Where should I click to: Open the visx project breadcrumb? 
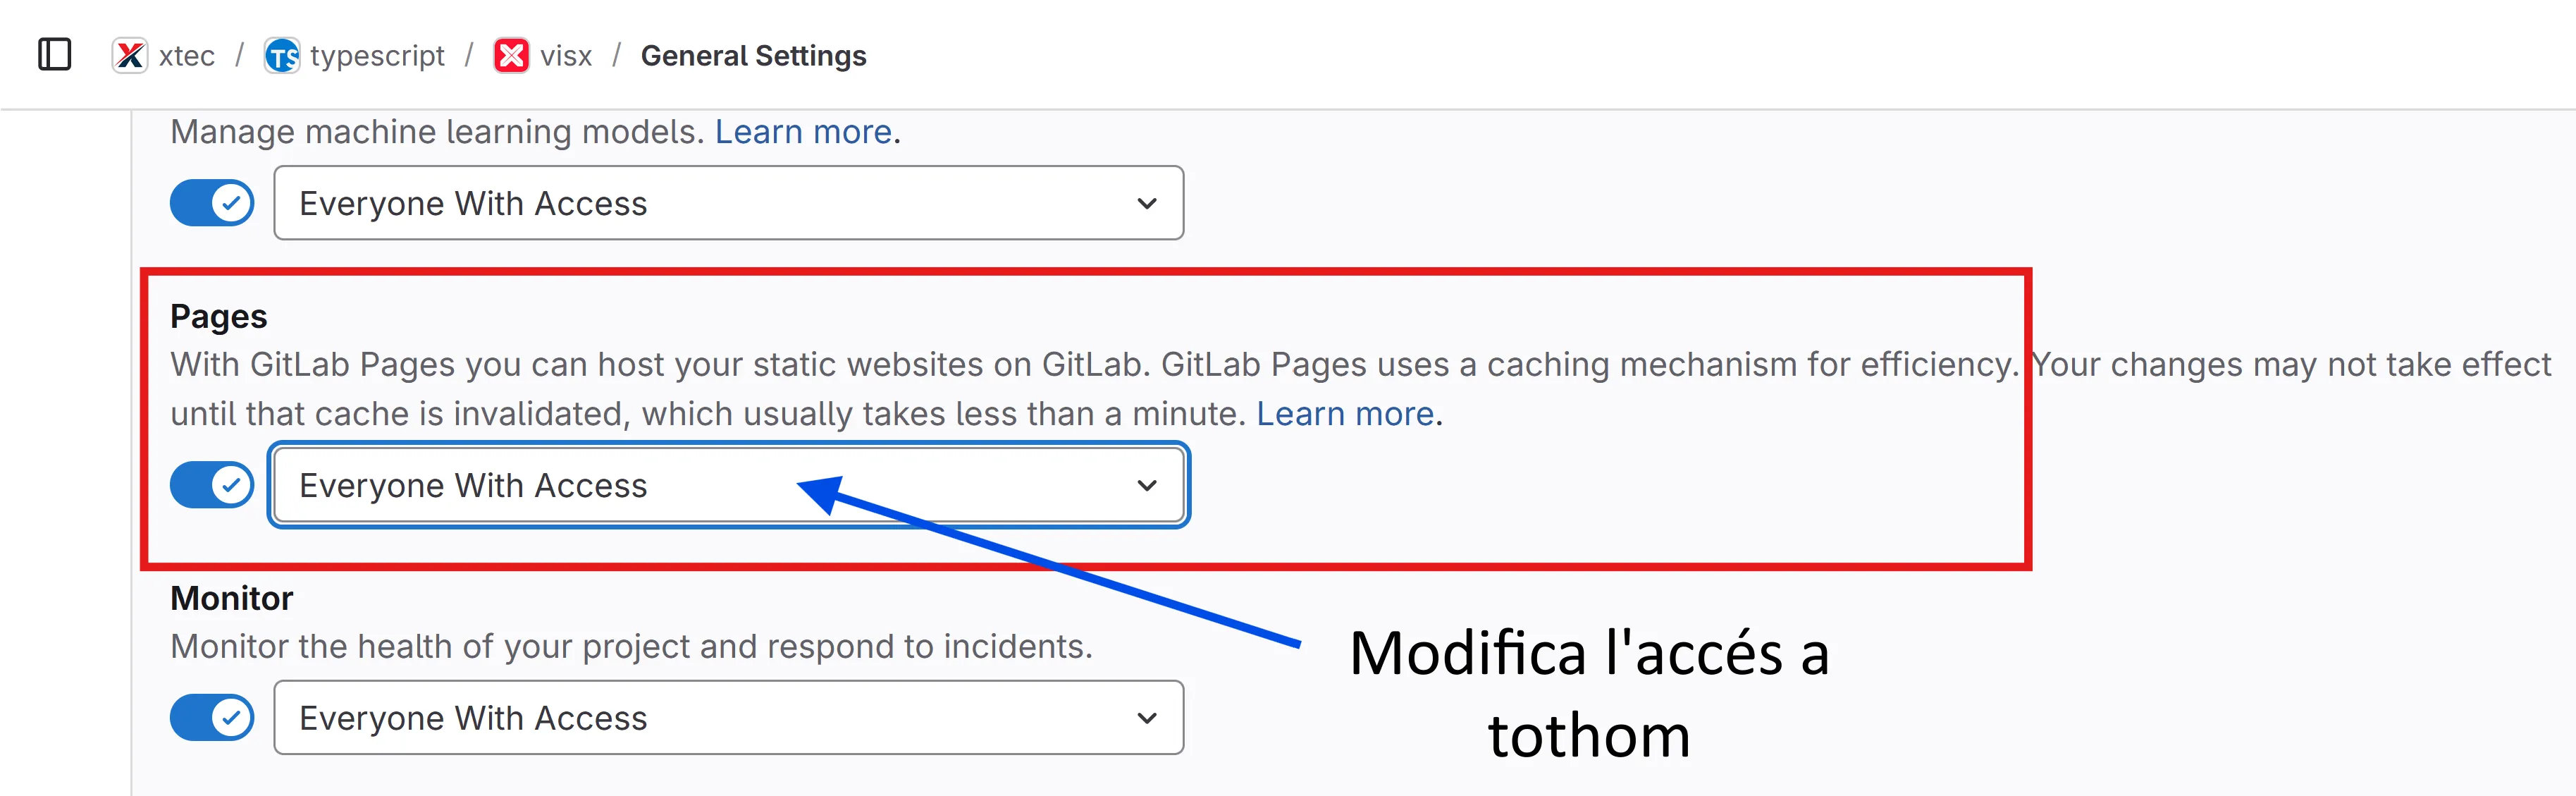566,56
